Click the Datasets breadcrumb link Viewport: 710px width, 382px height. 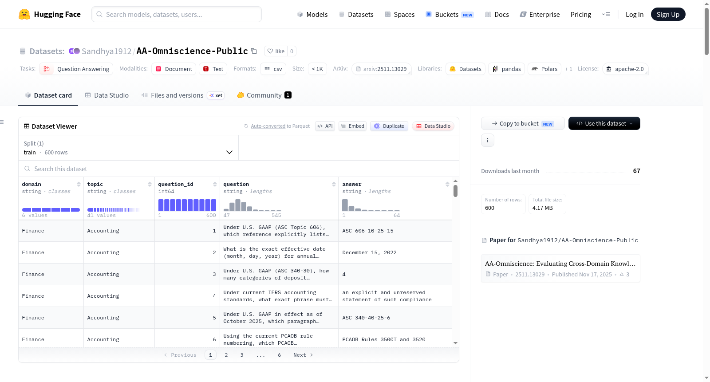point(47,51)
